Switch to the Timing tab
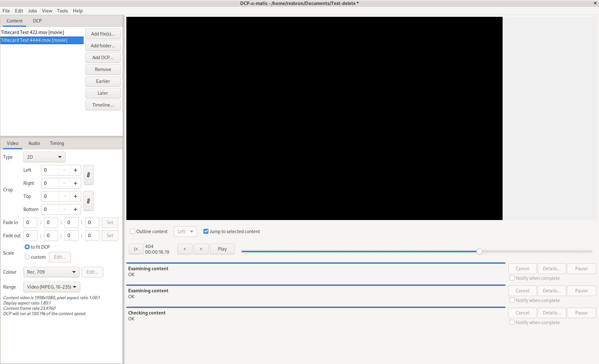The height and width of the screenshot is (364, 599). (x=57, y=143)
